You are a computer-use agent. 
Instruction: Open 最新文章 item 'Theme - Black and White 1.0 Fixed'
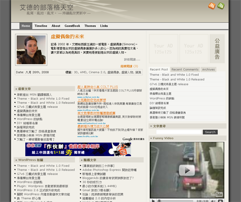point(43,98)
